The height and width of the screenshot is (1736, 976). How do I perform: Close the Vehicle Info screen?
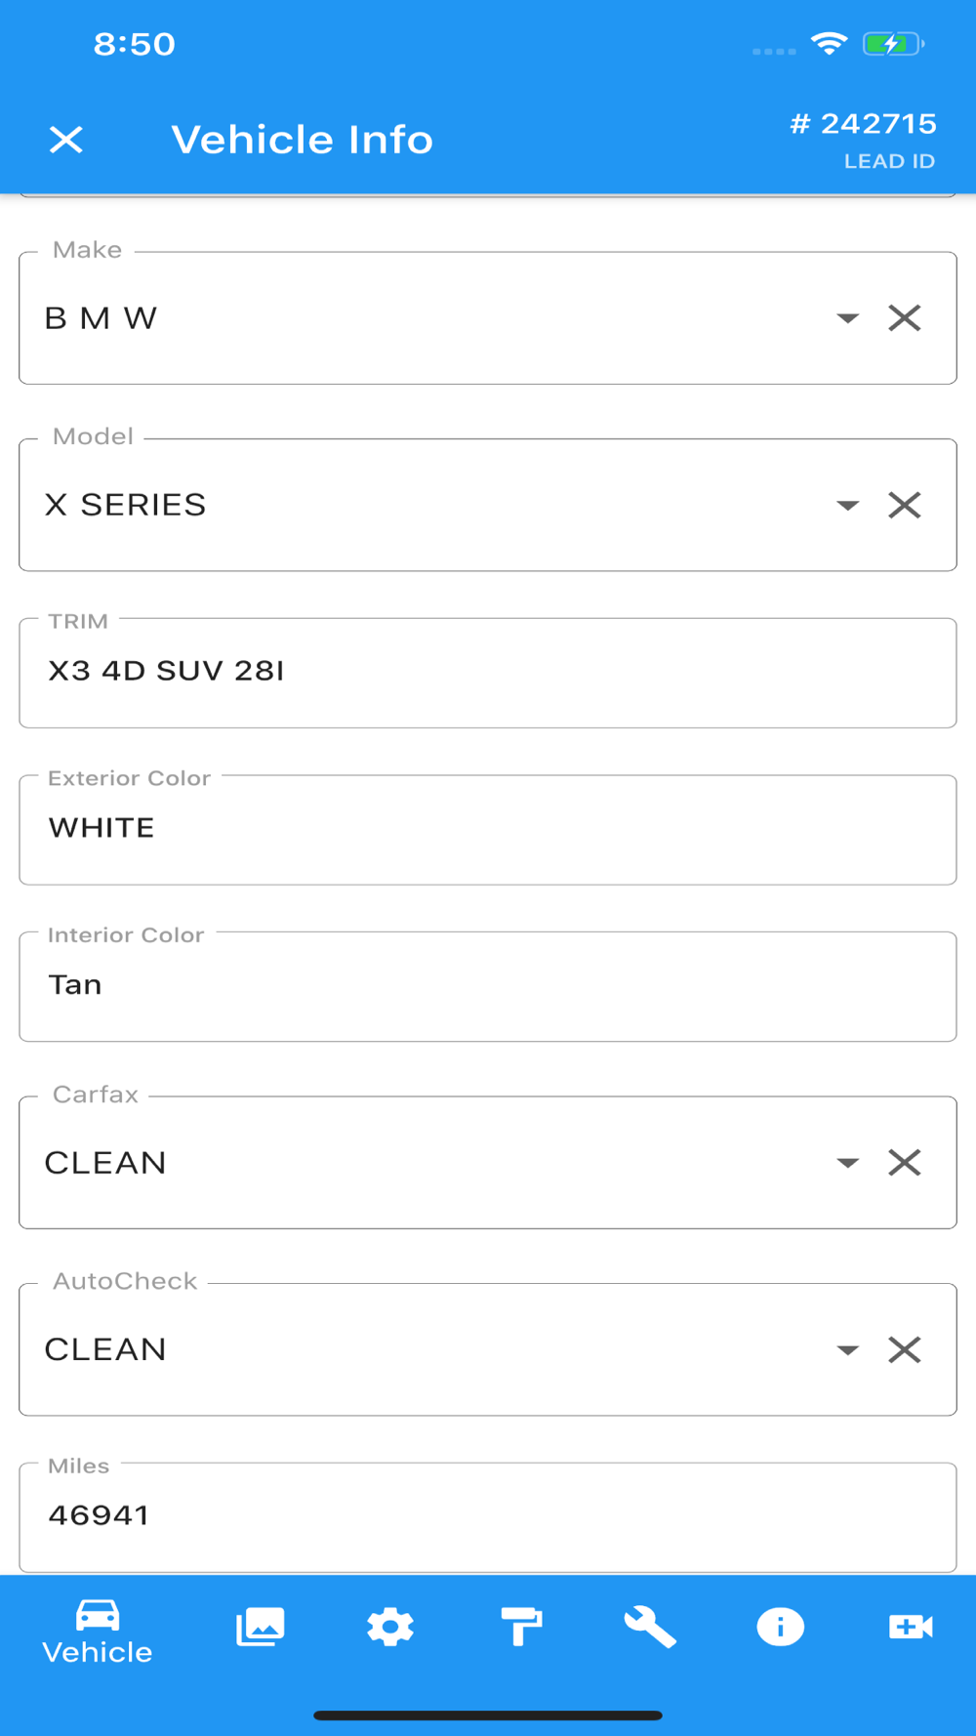tap(66, 140)
